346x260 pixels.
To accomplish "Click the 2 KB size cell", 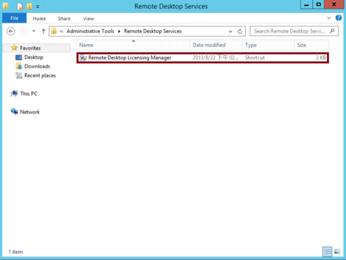I will click(x=321, y=58).
